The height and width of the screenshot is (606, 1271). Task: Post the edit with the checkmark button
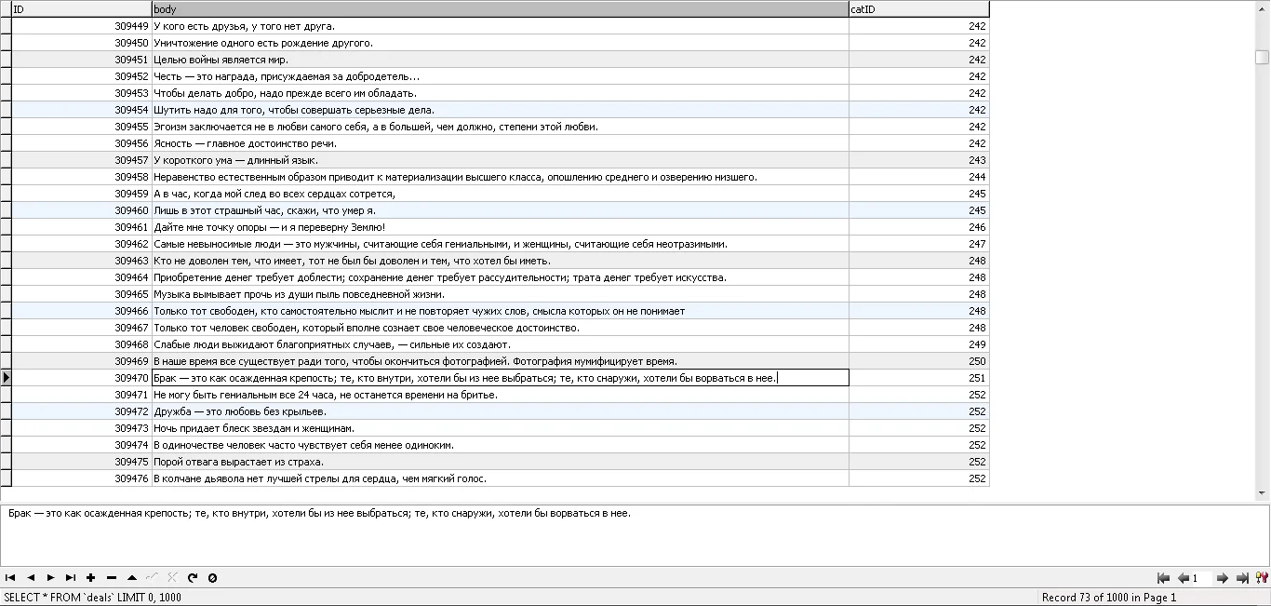pos(153,578)
